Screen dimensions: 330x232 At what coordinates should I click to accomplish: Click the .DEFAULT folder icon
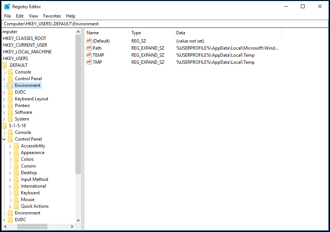tap(4, 65)
